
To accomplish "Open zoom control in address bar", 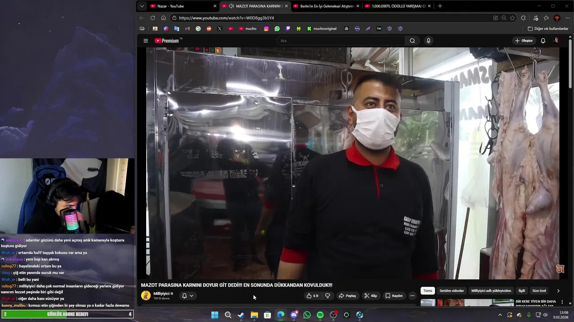I will (504, 18).
